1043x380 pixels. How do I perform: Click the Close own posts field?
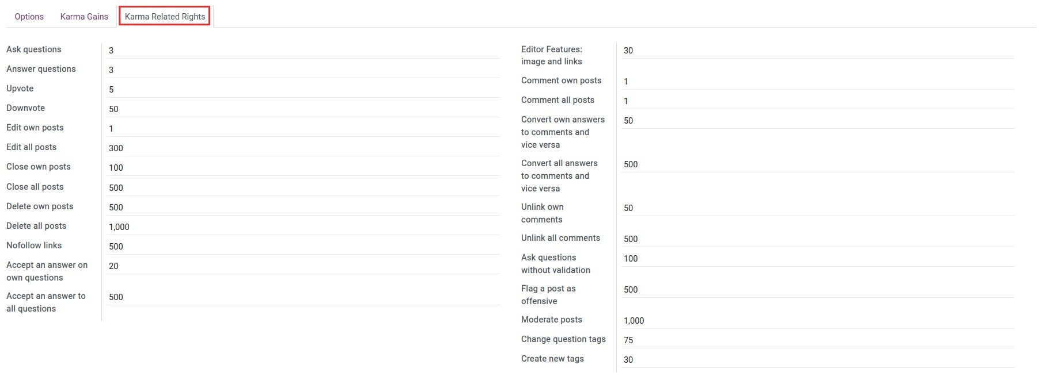tap(302, 168)
